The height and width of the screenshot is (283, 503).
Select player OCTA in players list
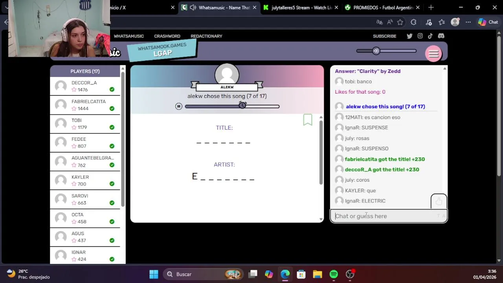[85, 218]
